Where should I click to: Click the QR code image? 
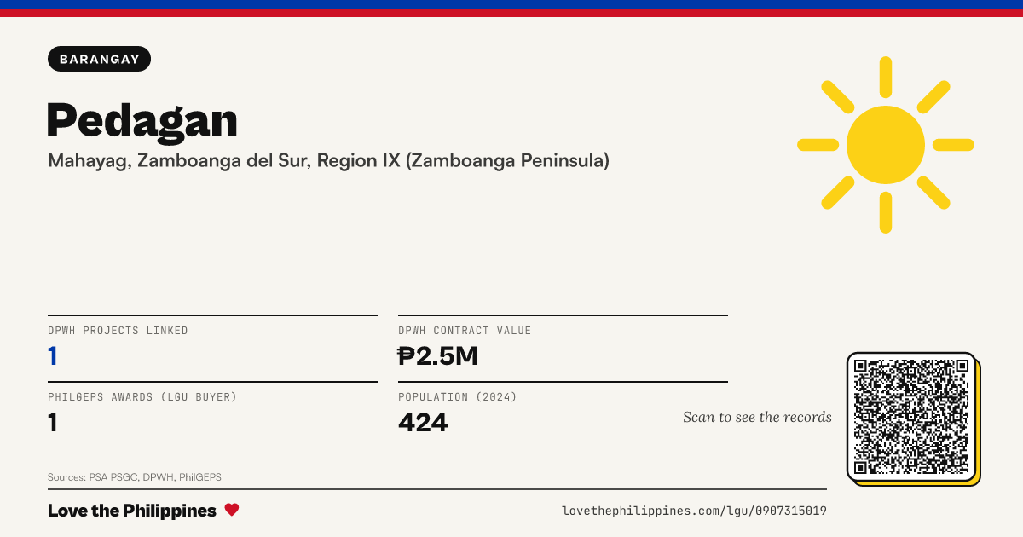pos(911,417)
